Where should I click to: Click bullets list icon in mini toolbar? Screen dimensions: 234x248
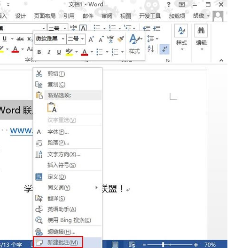(100, 52)
